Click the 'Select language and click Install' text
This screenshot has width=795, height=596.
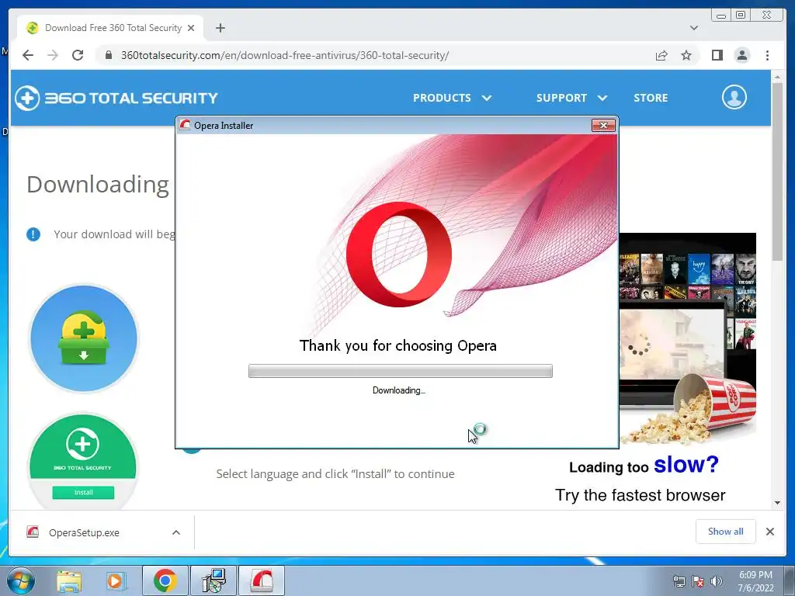pyautogui.click(x=335, y=474)
